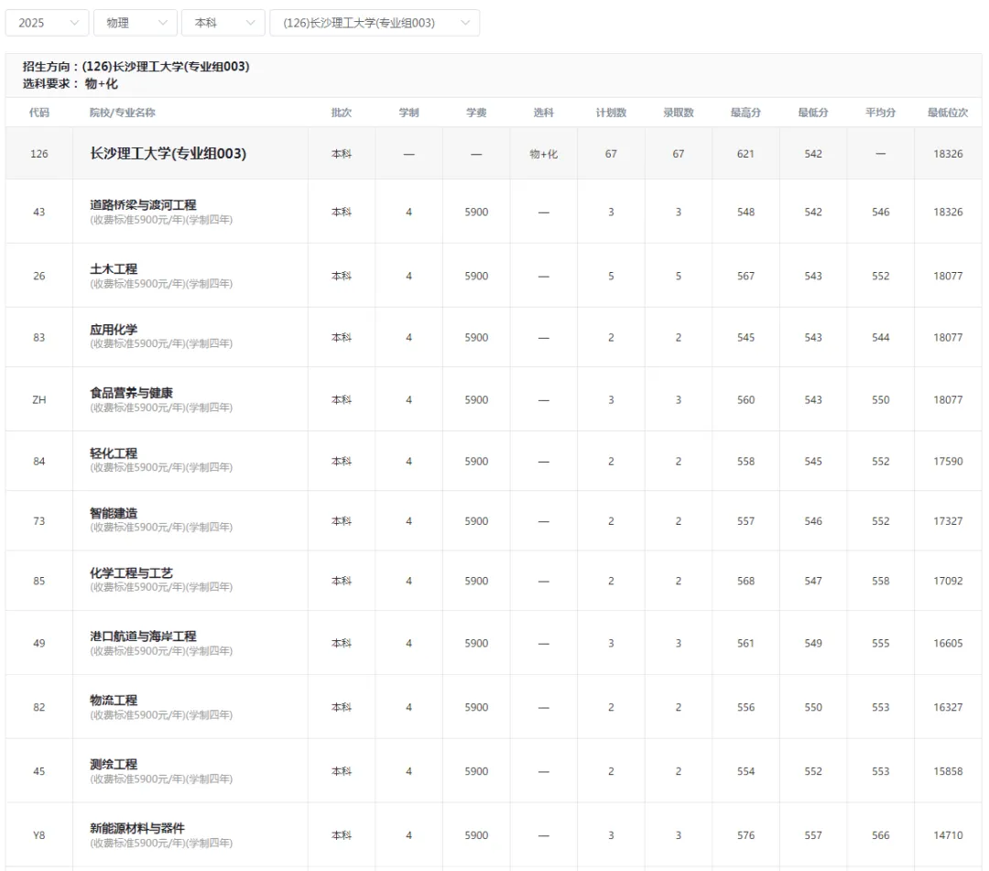Viewport: 989px width, 871px height.
Task: Click the 选科 column header
Action: point(544,113)
